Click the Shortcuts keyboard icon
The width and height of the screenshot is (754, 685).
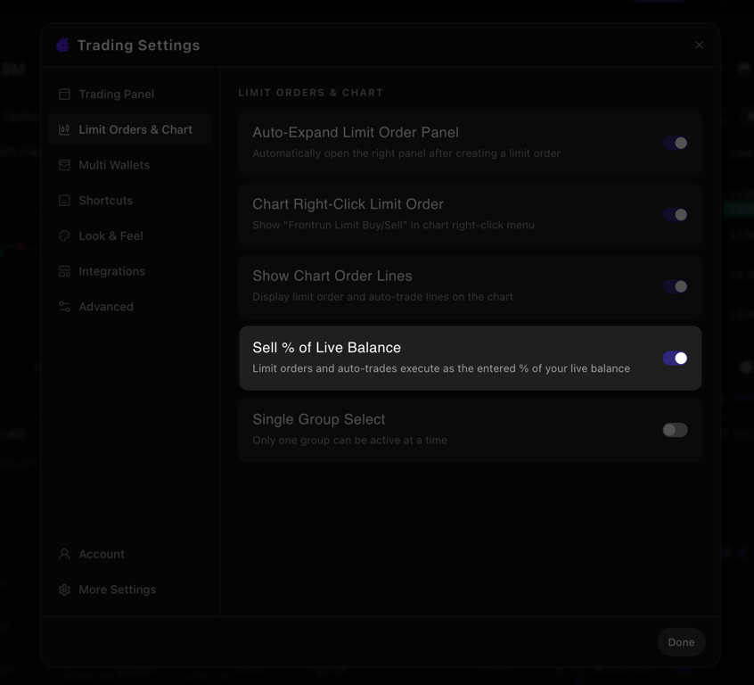(x=64, y=201)
